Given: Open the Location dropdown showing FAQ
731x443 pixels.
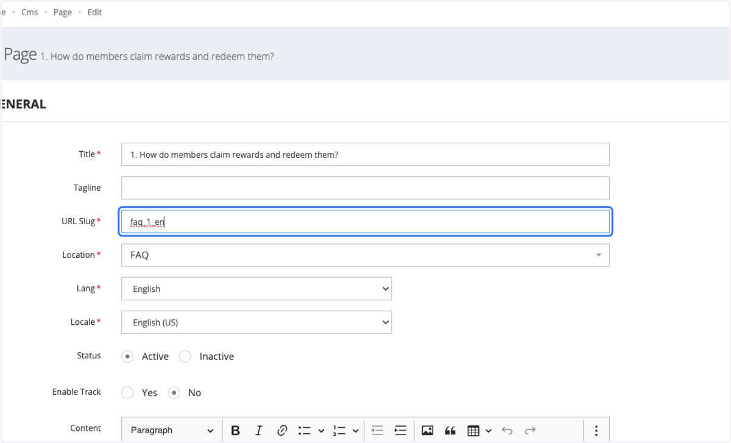Looking at the screenshot, I should coord(365,255).
